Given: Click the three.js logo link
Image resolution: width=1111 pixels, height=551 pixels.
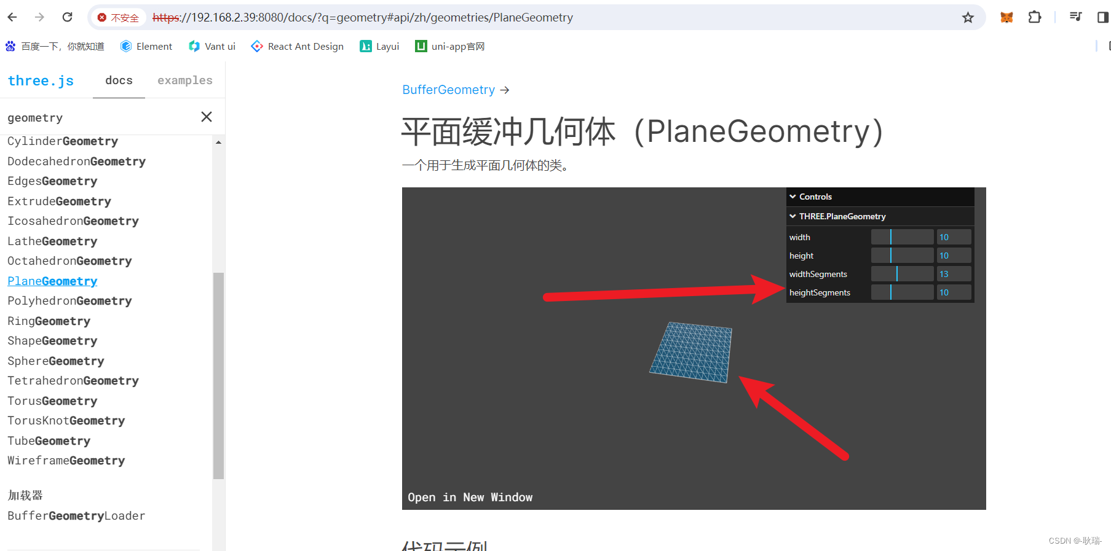Looking at the screenshot, I should click(41, 80).
